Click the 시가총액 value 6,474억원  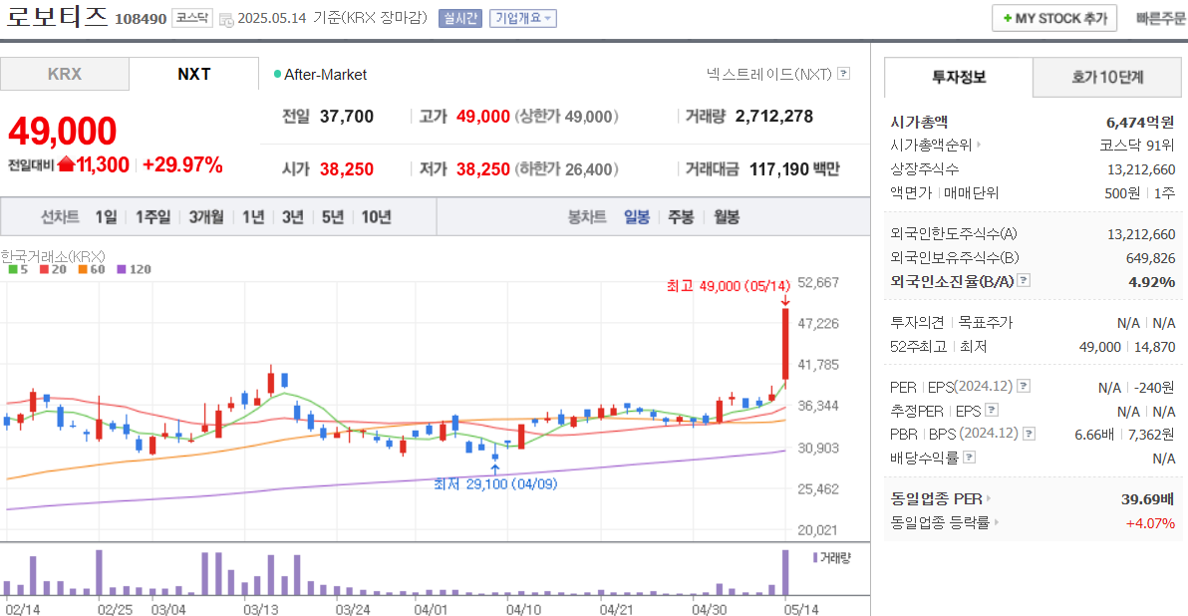(x=1140, y=122)
